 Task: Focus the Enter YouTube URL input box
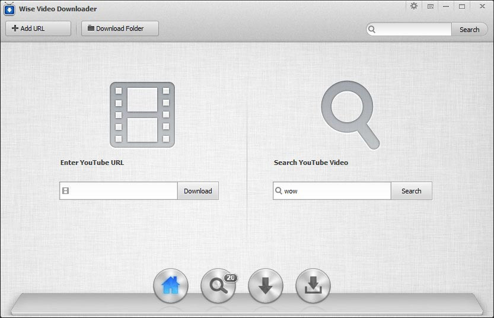coord(119,190)
